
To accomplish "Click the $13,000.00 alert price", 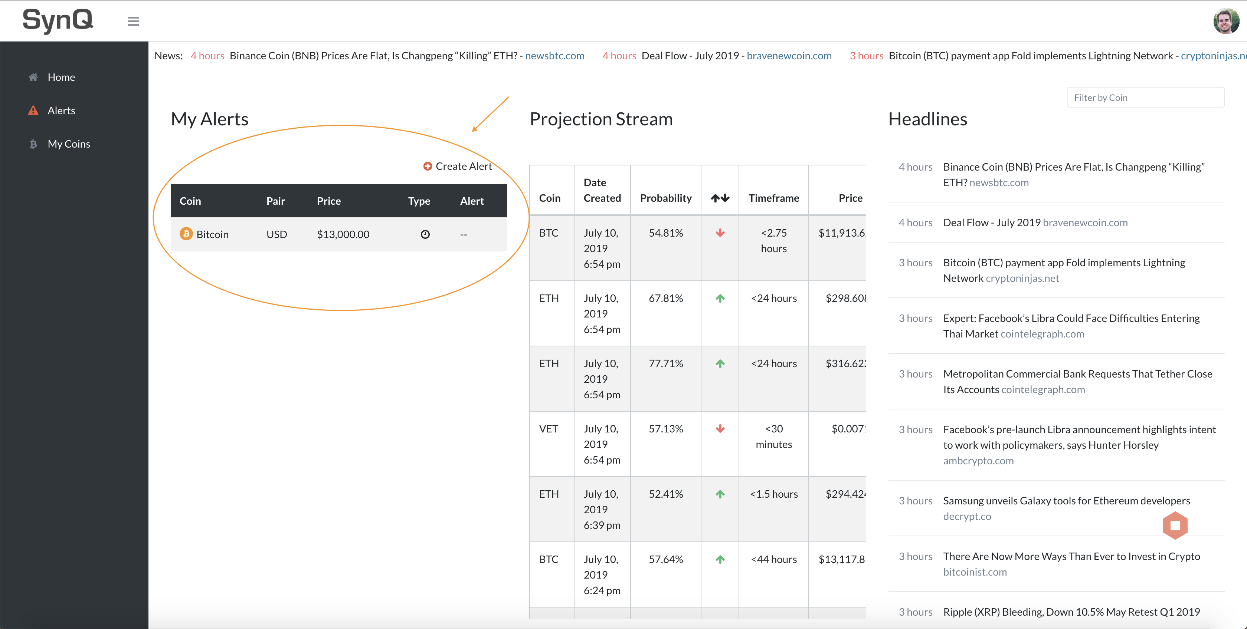I will tap(343, 234).
